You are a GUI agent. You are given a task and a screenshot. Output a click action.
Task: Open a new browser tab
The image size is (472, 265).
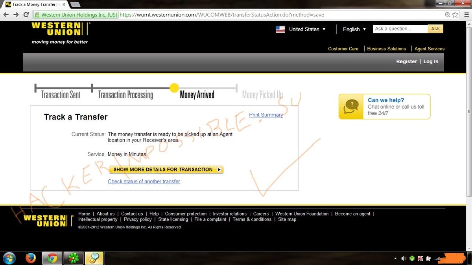coord(75,5)
